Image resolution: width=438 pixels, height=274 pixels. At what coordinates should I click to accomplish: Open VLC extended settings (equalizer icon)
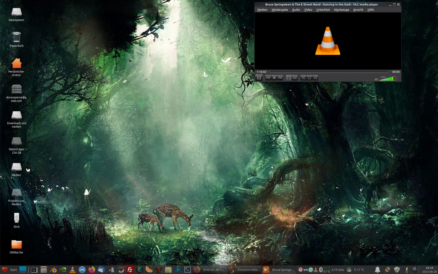(x=295, y=77)
